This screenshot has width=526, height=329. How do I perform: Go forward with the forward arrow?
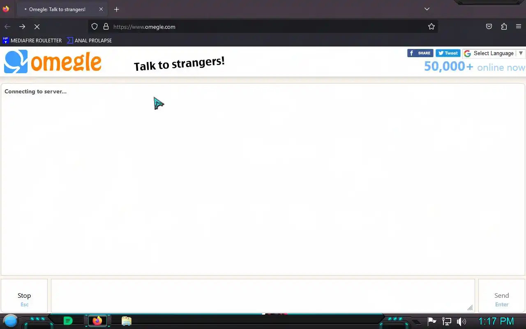pos(22,27)
